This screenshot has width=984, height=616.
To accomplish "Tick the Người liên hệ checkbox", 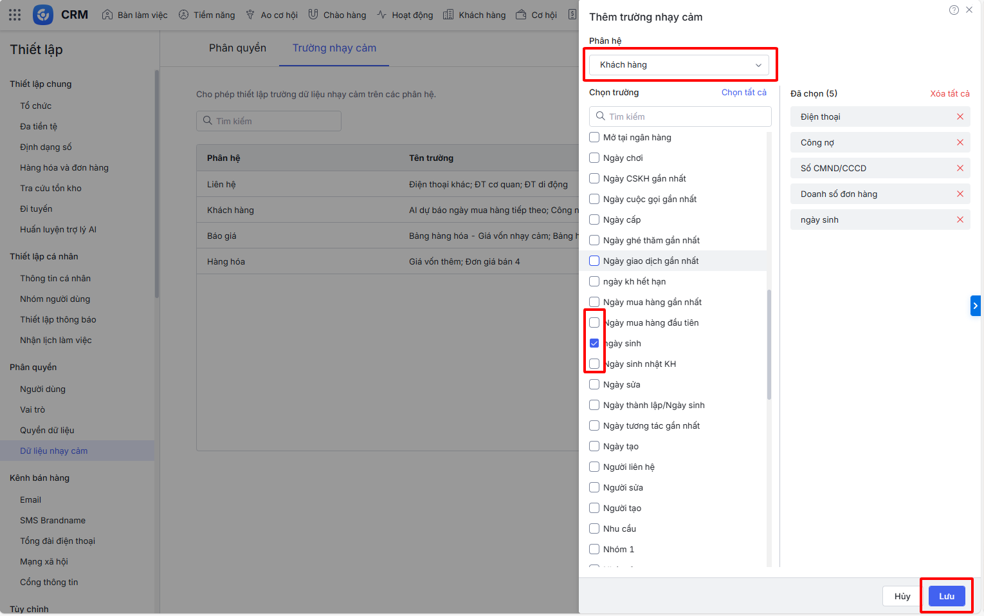I will (594, 467).
